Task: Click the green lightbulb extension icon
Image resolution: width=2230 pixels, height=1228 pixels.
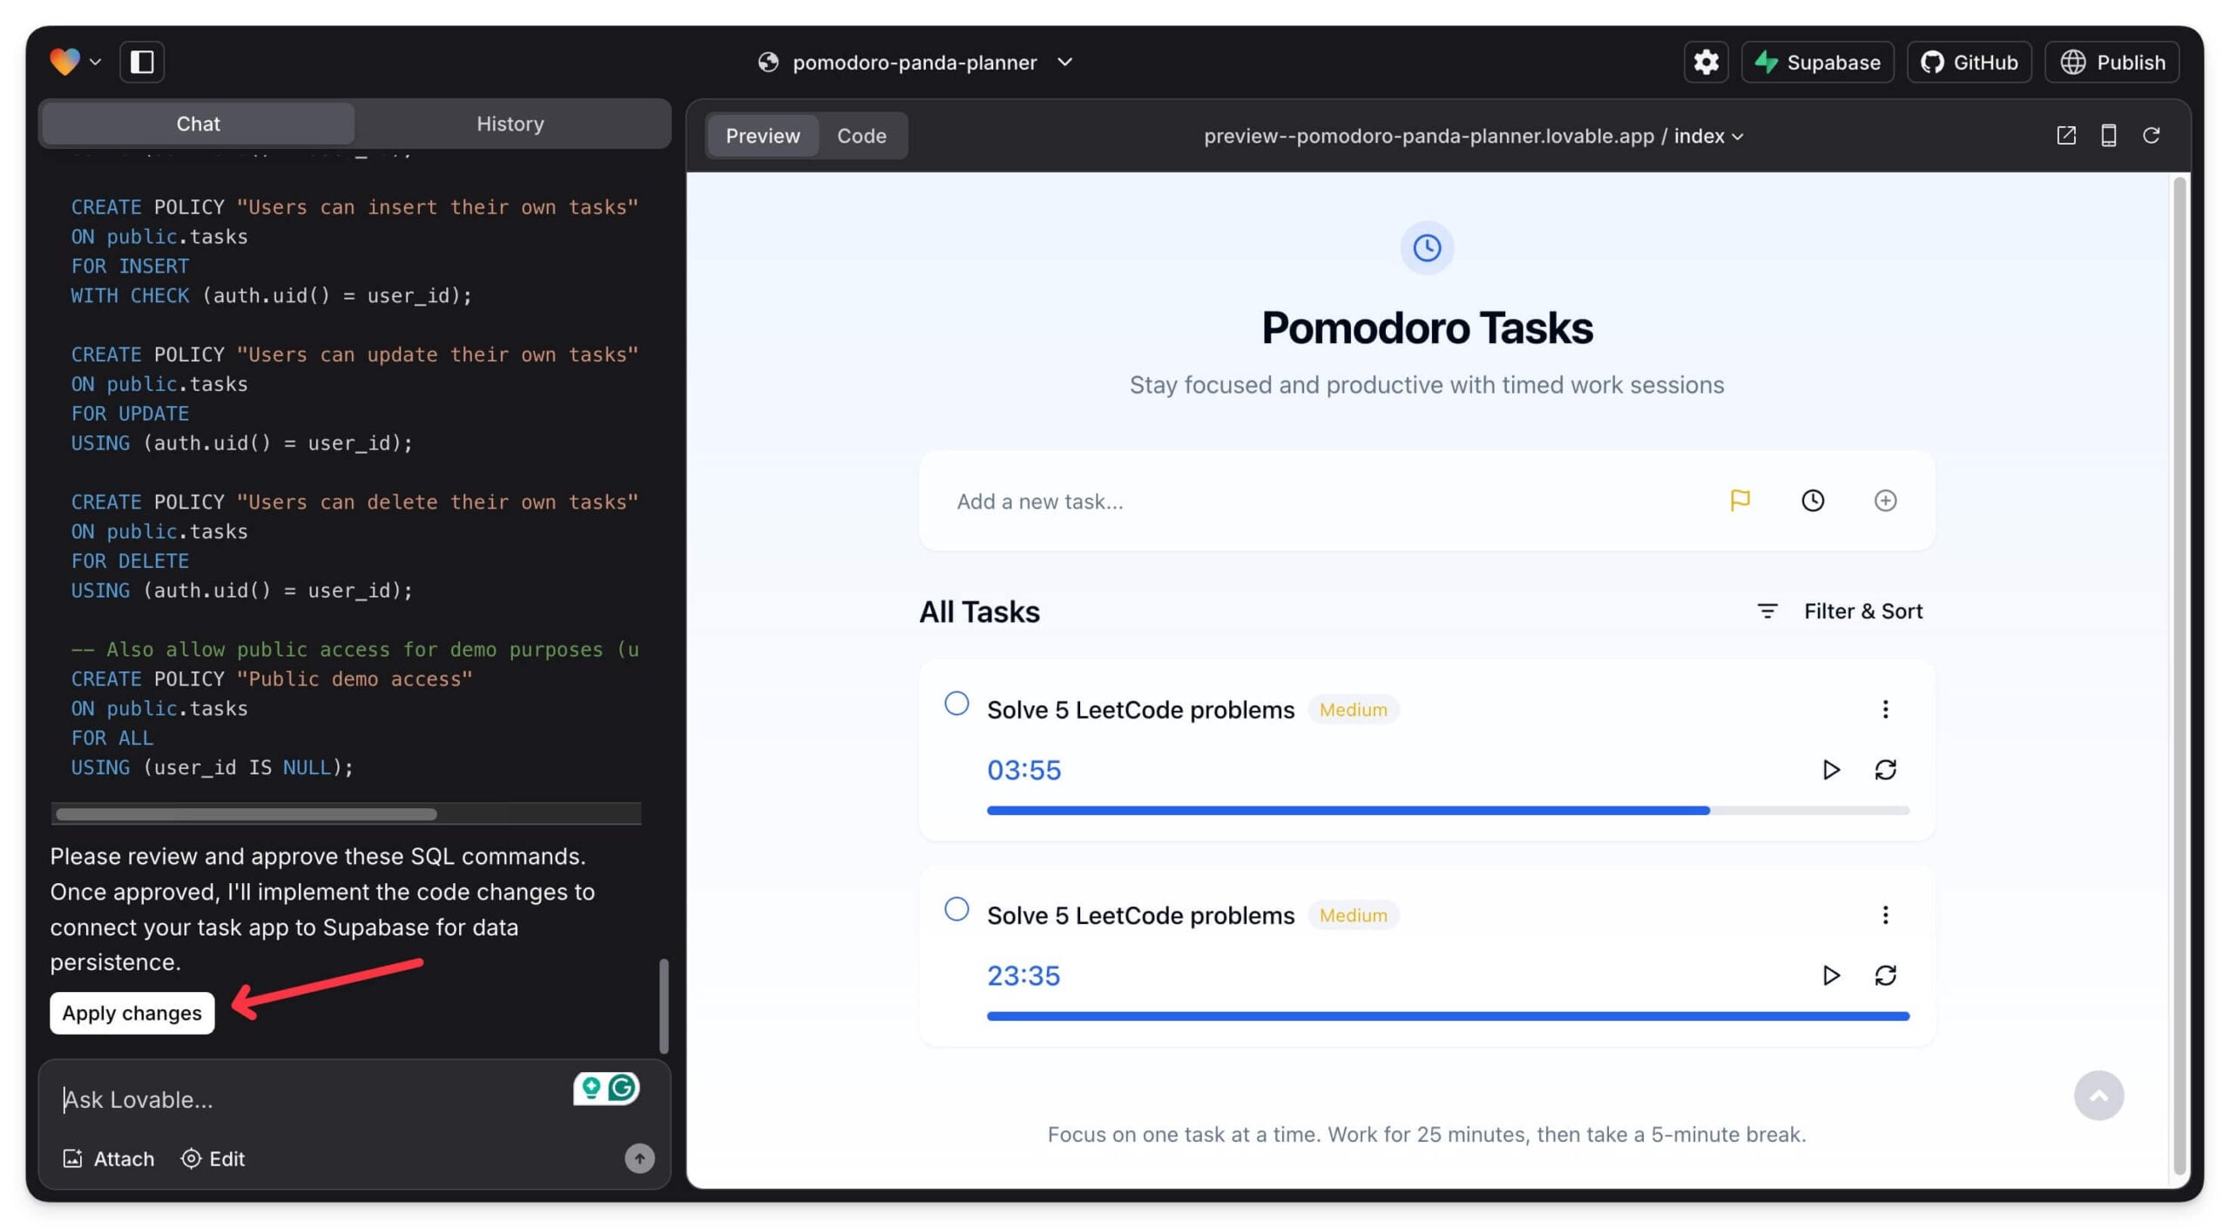Action: [x=591, y=1088]
